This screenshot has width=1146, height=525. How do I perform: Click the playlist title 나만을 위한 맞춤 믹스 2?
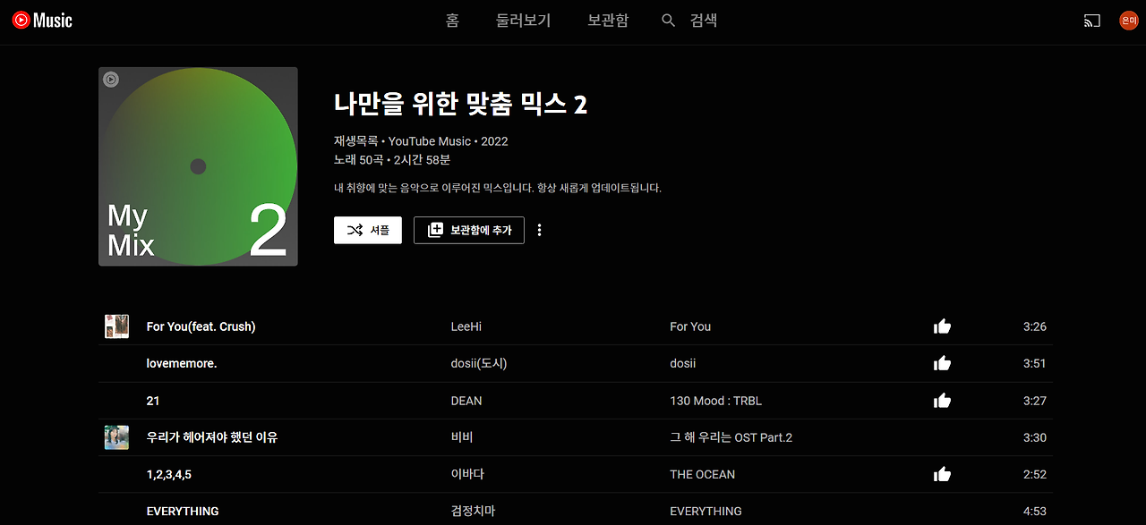pos(460,104)
